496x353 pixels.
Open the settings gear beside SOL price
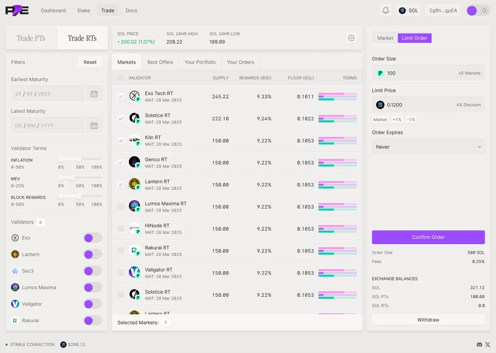(x=351, y=38)
